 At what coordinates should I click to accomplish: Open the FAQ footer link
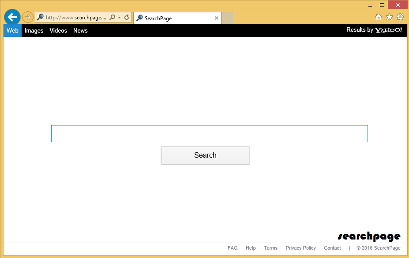(x=233, y=248)
